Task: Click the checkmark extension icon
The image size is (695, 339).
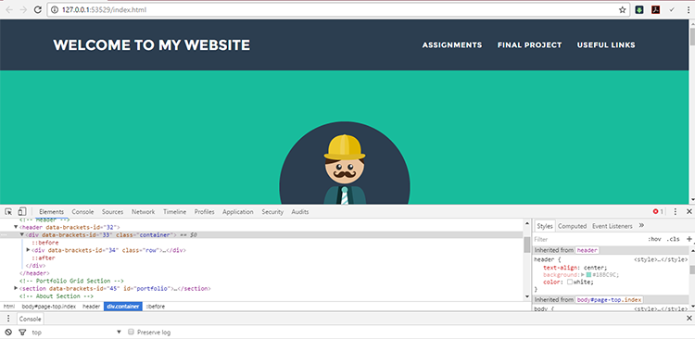Action: coord(672,10)
